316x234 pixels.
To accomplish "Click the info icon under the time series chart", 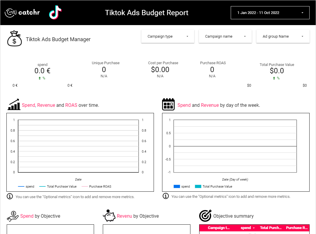I will (x=10, y=196).
